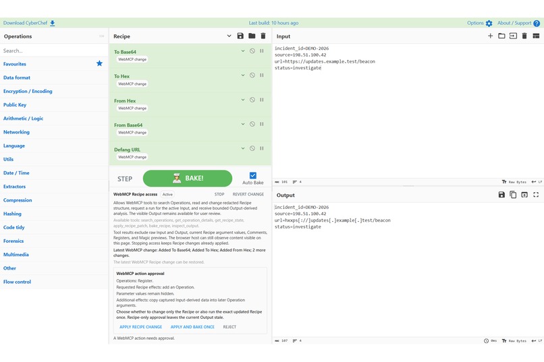The image size is (544, 362).
Task: Click inside the Input text area
Action: click(x=408, y=111)
